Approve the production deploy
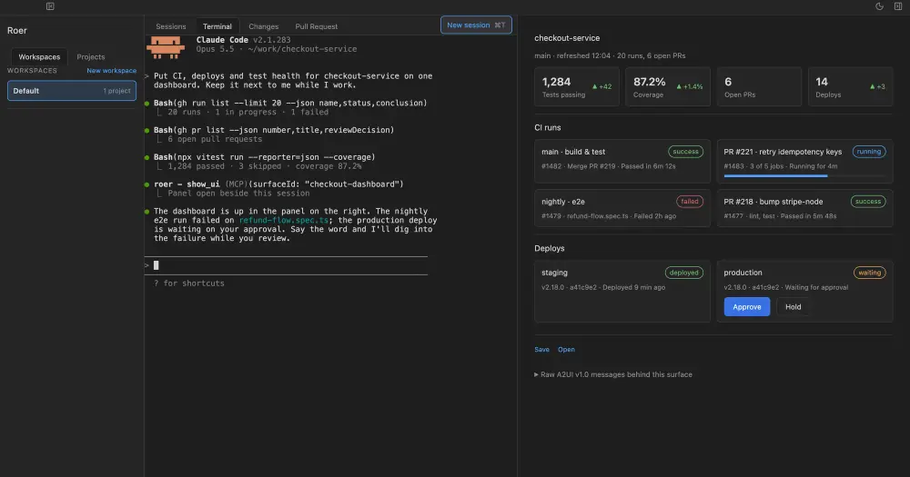This screenshot has height=477, width=910. pyautogui.click(x=747, y=306)
